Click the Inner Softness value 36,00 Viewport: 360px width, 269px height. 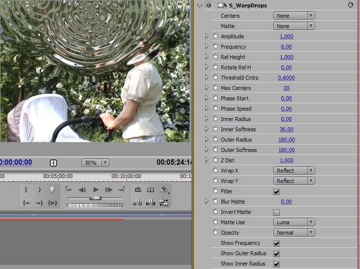(x=286, y=129)
